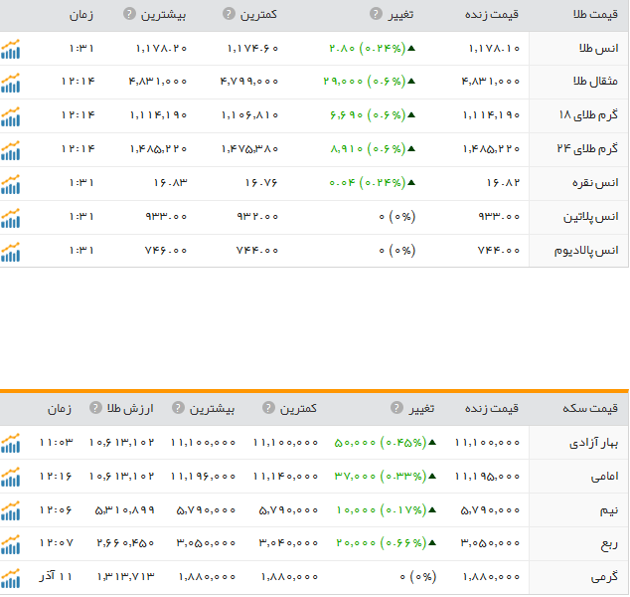The image size is (630, 597).
Task: Click change value ۸,۹۱۰ (۰.۶%)
Action: tap(373, 149)
